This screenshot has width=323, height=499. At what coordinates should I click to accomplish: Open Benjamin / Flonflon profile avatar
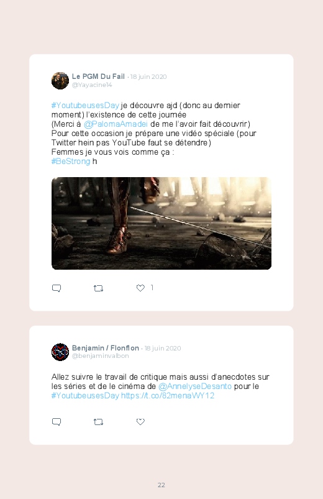coord(60,352)
